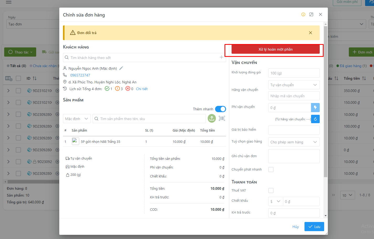Click the plus icon in the 350.000 ₫ row

pyautogui.click(x=57, y=91)
